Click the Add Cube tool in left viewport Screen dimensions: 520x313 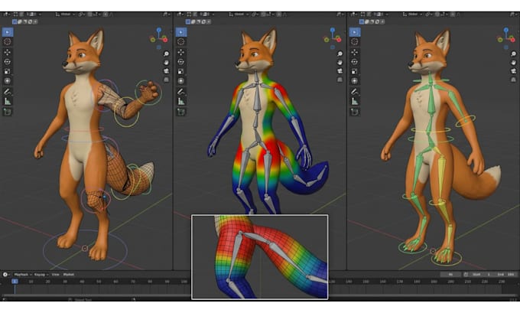click(8, 112)
